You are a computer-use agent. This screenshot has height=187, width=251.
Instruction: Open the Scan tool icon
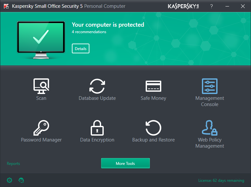(41, 86)
